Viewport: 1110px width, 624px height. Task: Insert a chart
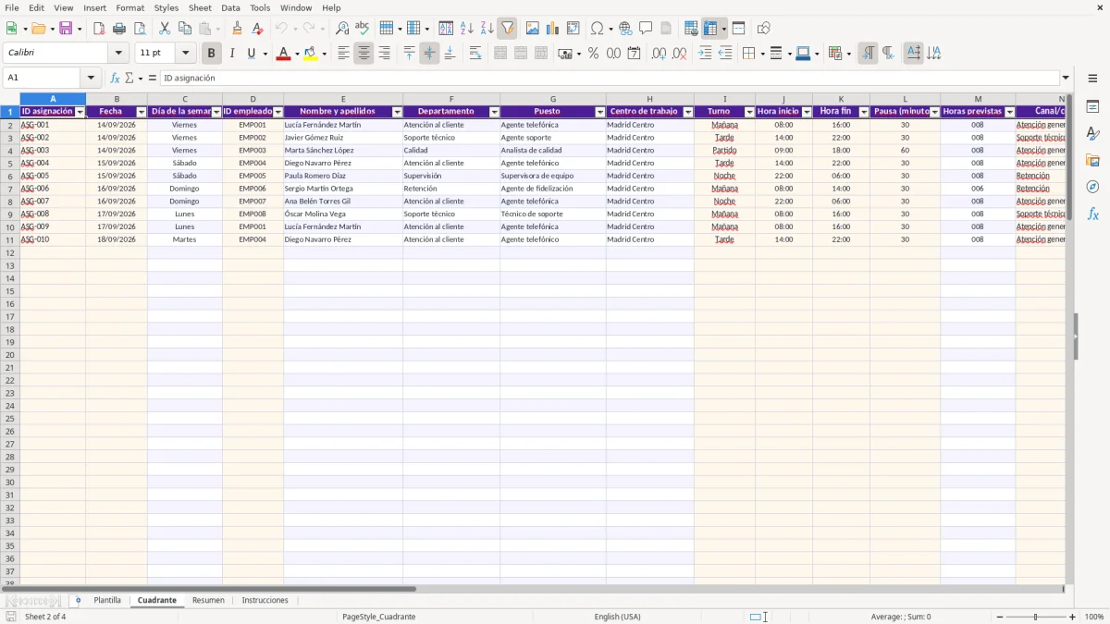(x=553, y=28)
